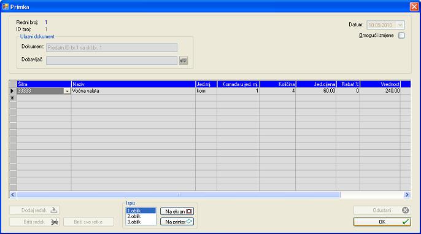Click the Jed.mj. column header

click(x=206, y=84)
